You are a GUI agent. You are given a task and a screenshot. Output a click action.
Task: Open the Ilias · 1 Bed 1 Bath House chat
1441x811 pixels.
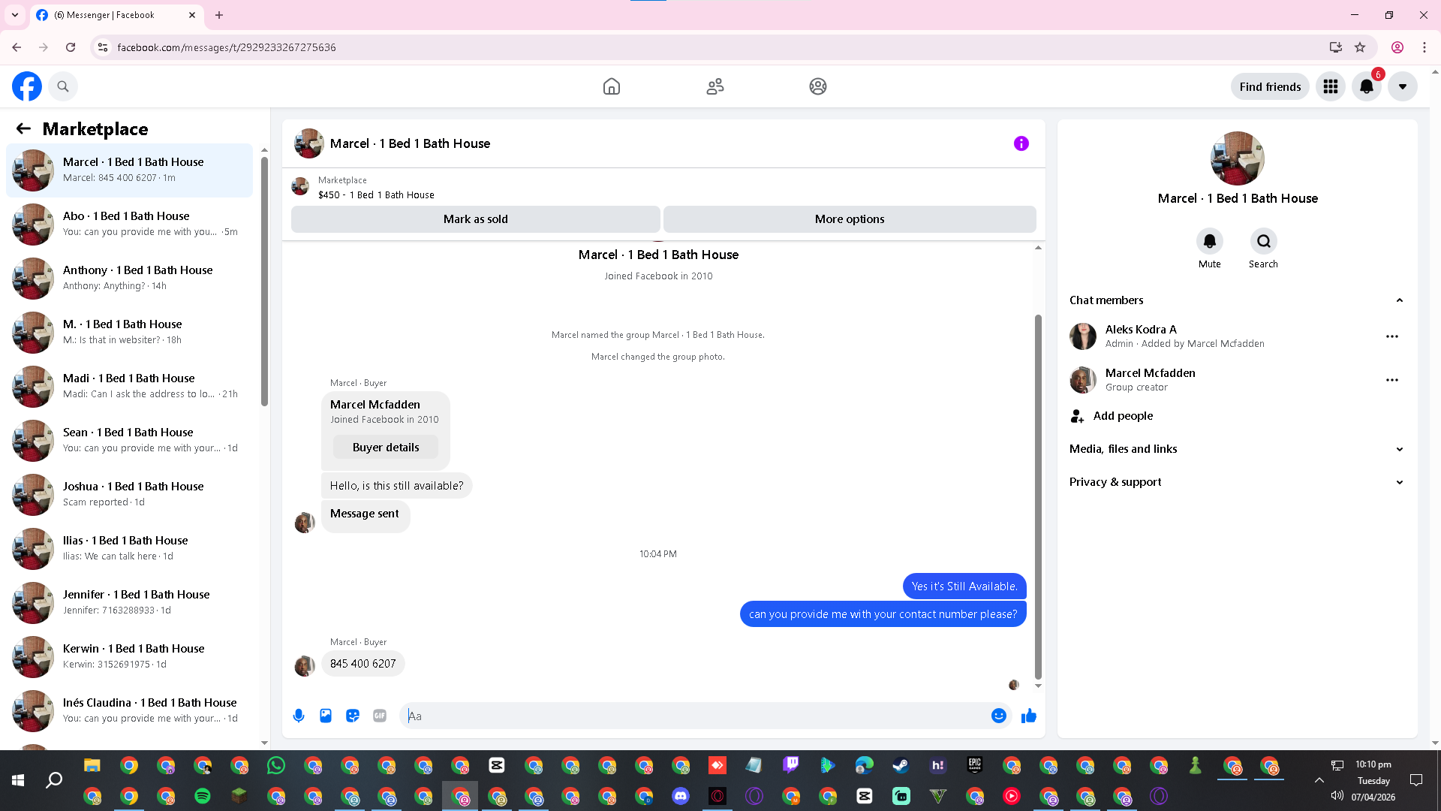coord(130,549)
